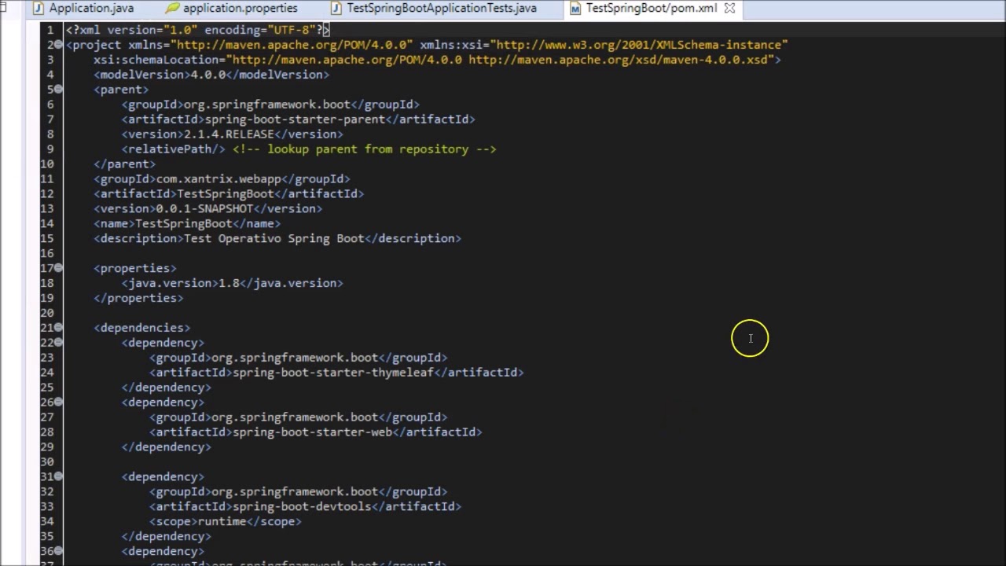The width and height of the screenshot is (1006, 566).
Task: Click the artifactId 'TestSpringBoot' on line 12
Action: (x=226, y=194)
